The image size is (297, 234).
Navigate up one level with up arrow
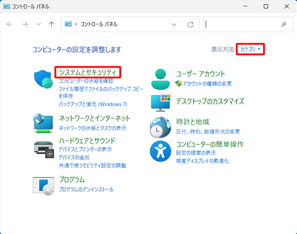pos(51,24)
